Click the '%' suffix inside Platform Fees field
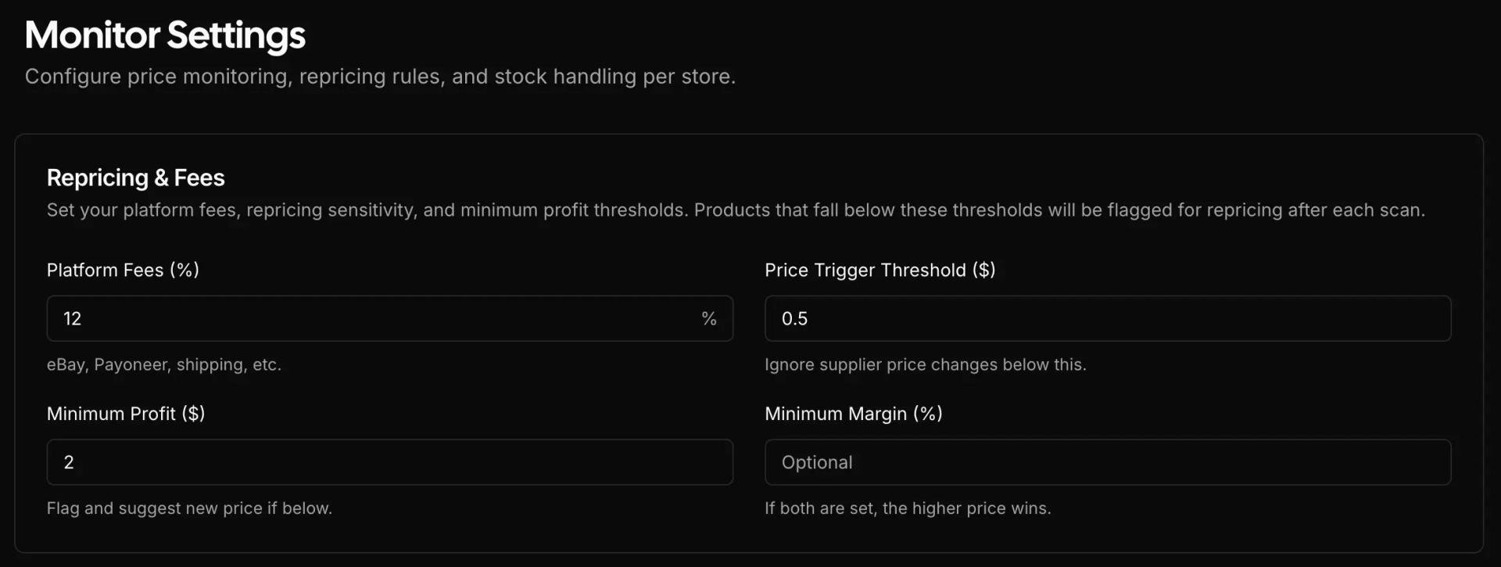1501x567 pixels. (709, 318)
